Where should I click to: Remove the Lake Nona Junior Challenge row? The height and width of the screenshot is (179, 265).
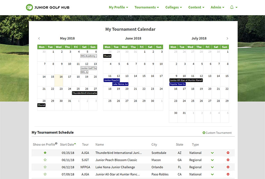tap(228, 167)
